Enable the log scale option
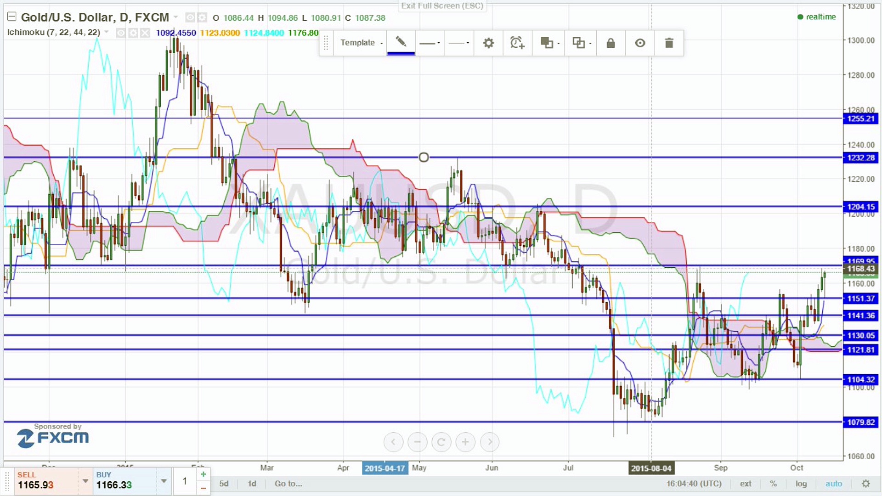882x496 pixels. [x=801, y=484]
